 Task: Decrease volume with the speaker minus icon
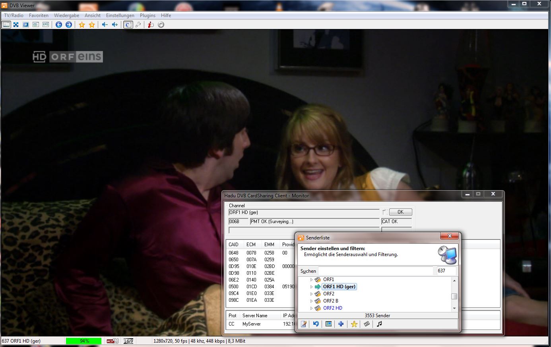(x=105, y=25)
